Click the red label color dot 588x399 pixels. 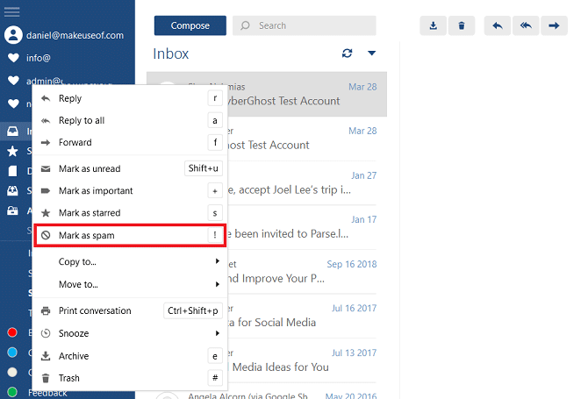(12, 332)
